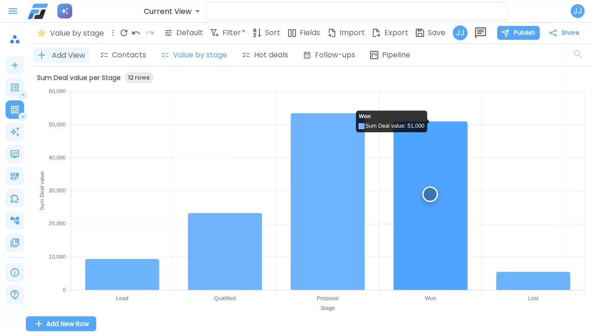Switch to the Contacts tab
The width and height of the screenshot is (592, 333).
(123, 55)
